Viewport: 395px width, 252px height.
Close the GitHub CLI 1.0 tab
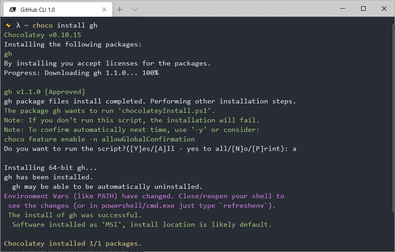pos(104,9)
